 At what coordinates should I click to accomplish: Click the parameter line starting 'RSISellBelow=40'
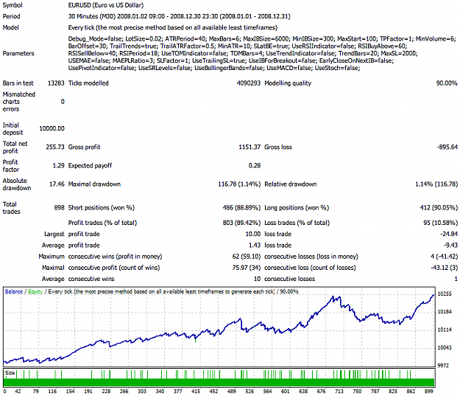(243, 54)
